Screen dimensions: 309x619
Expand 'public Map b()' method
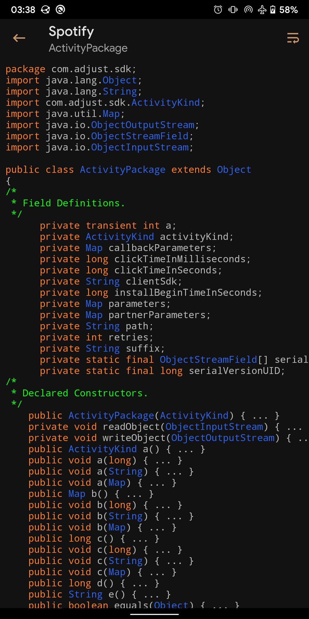point(91,494)
